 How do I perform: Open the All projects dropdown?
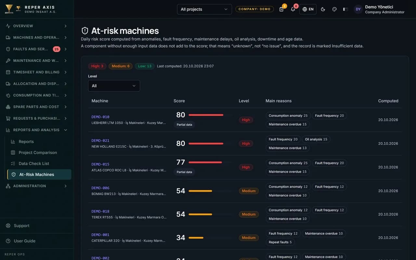pyautogui.click(x=204, y=9)
